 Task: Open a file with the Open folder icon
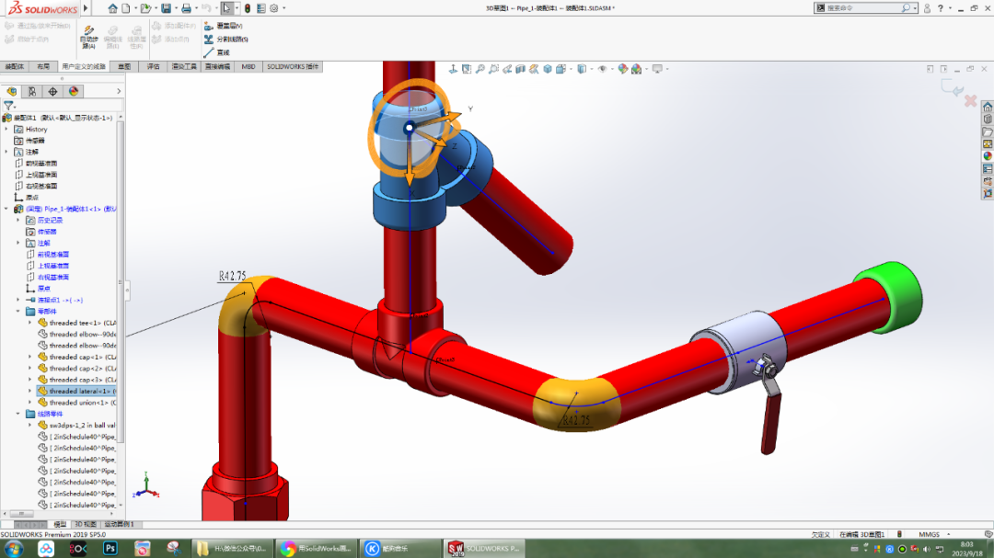coord(145,8)
